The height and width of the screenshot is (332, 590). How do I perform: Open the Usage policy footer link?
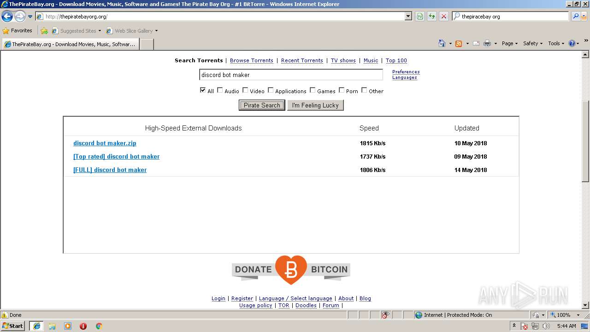[x=256, y=305]
